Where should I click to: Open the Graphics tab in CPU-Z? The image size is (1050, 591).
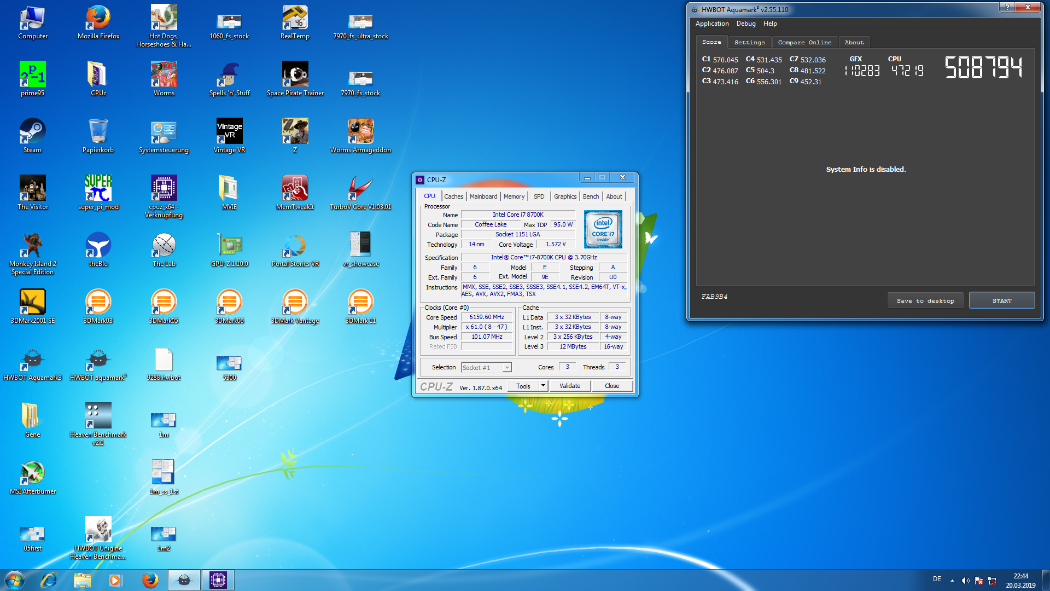(565, 196)
